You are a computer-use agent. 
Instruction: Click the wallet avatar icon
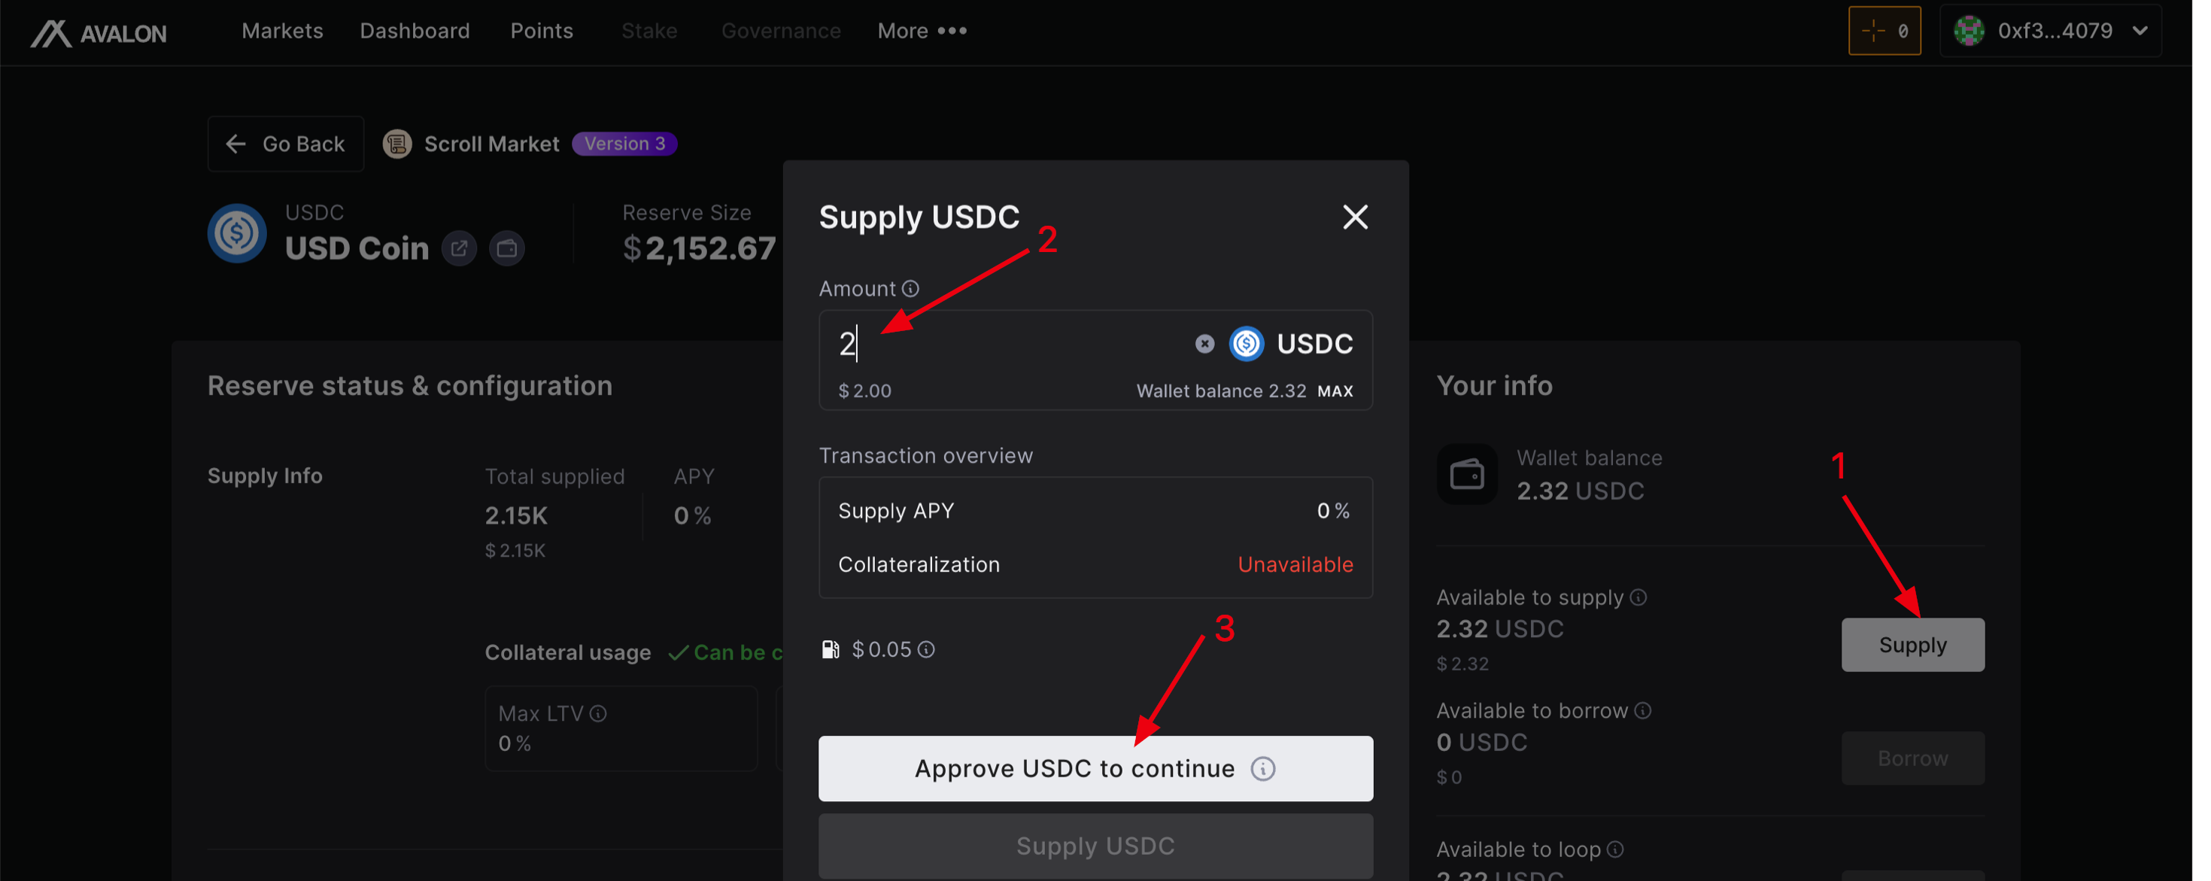tap(1968, 31)
